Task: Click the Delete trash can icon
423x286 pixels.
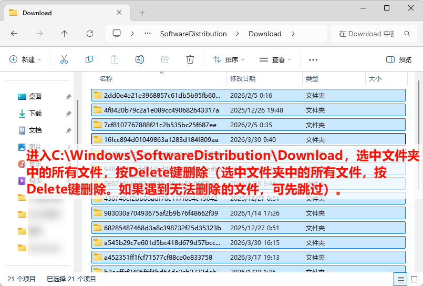Action: click(190, 59)
